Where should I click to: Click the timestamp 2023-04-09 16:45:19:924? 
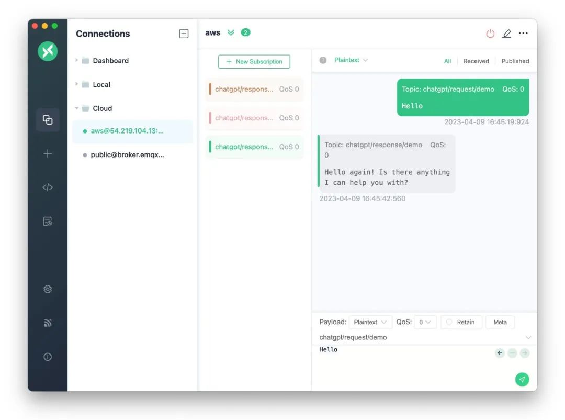(487, 122)
